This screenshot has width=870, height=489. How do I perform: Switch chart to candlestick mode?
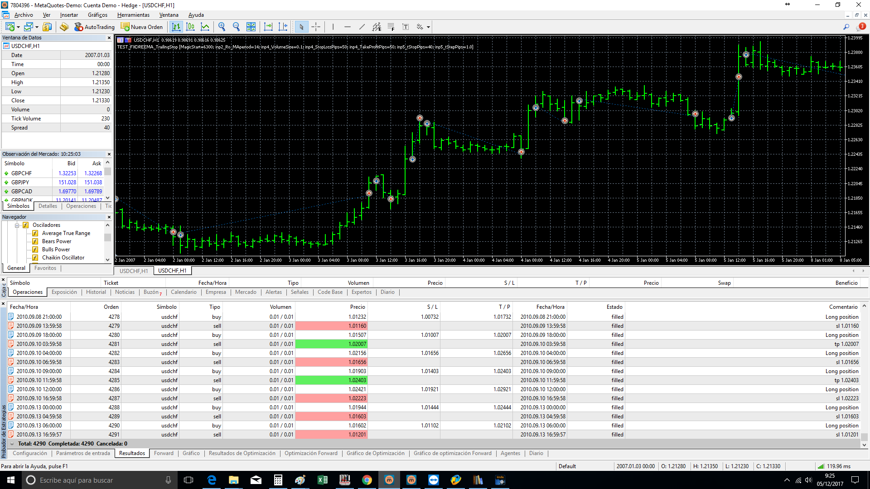190,27
